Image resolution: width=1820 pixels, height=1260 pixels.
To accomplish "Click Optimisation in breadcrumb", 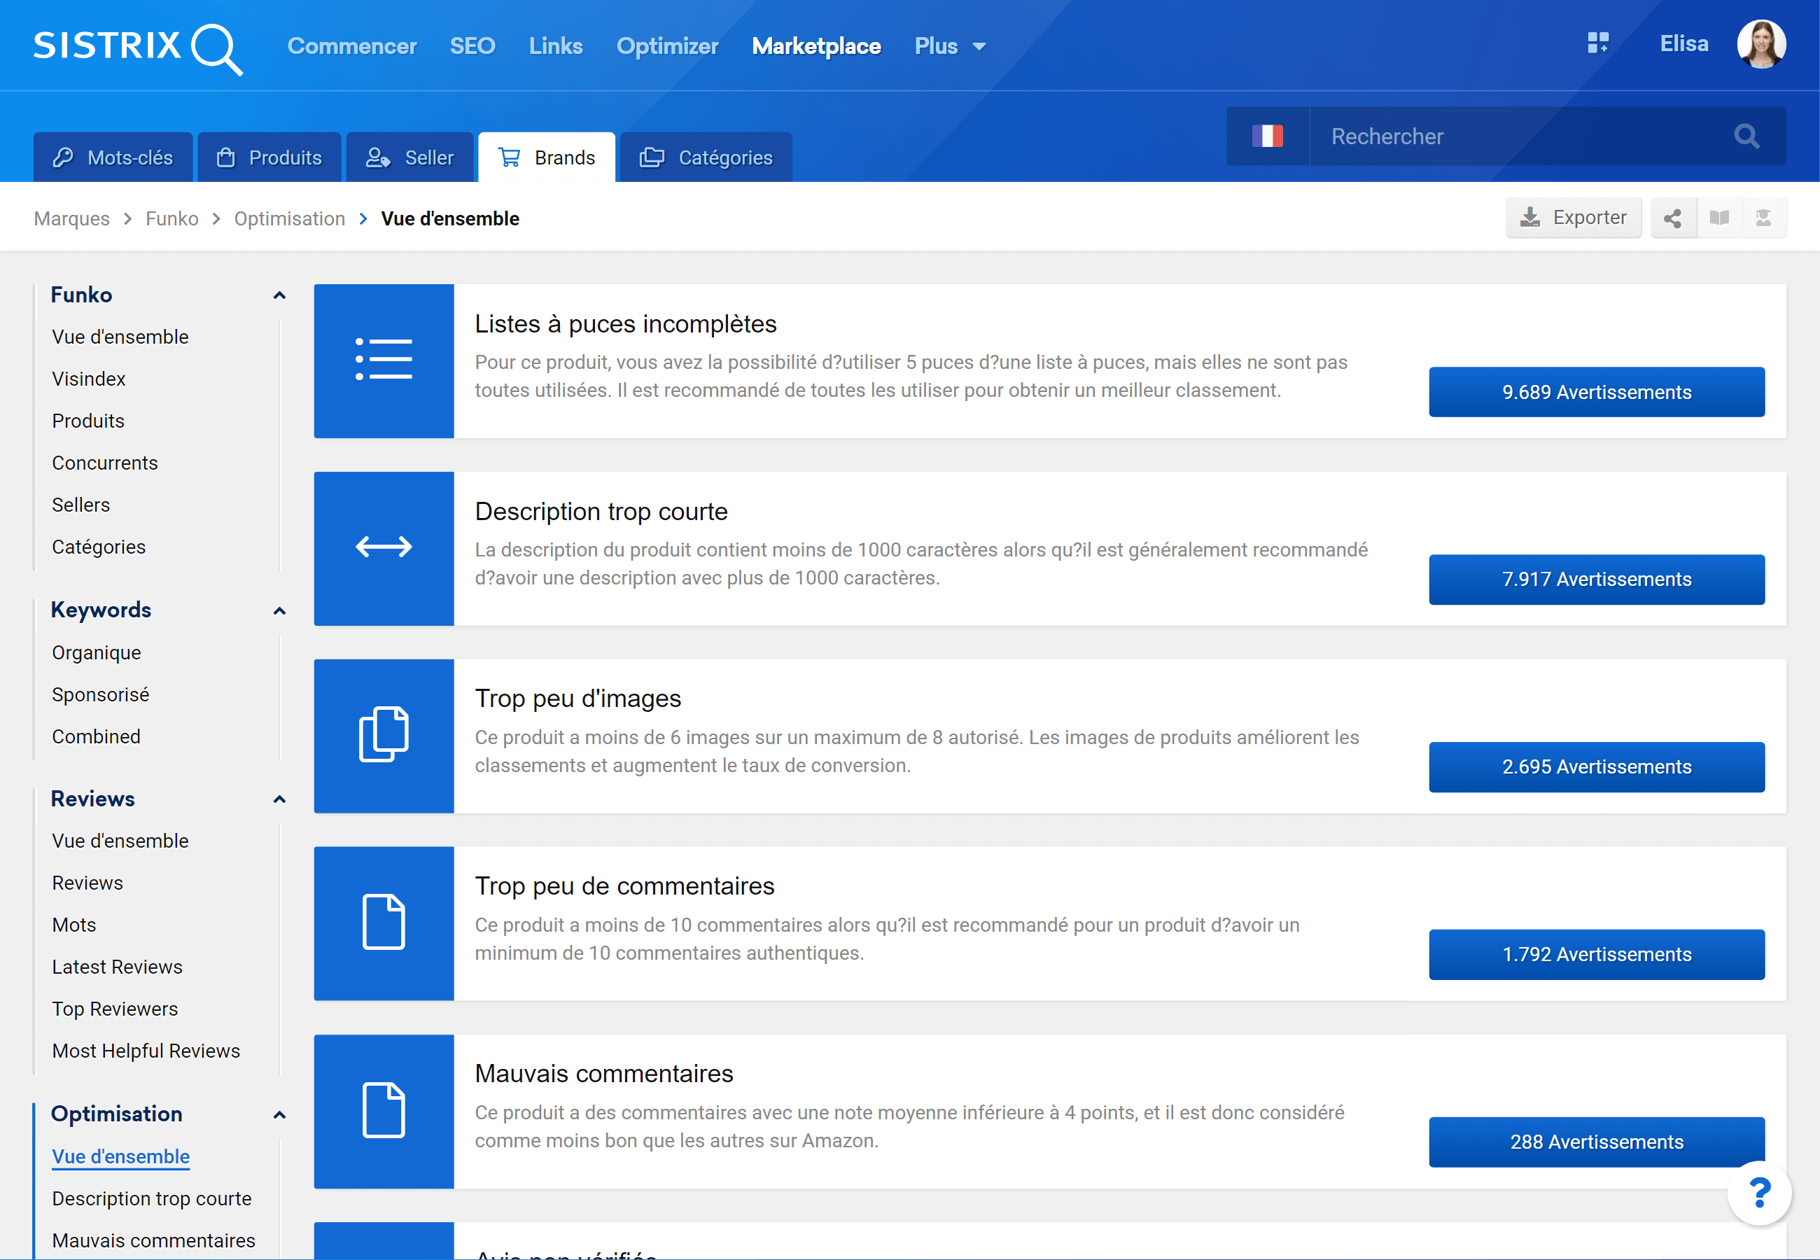I will click(290, 218).
